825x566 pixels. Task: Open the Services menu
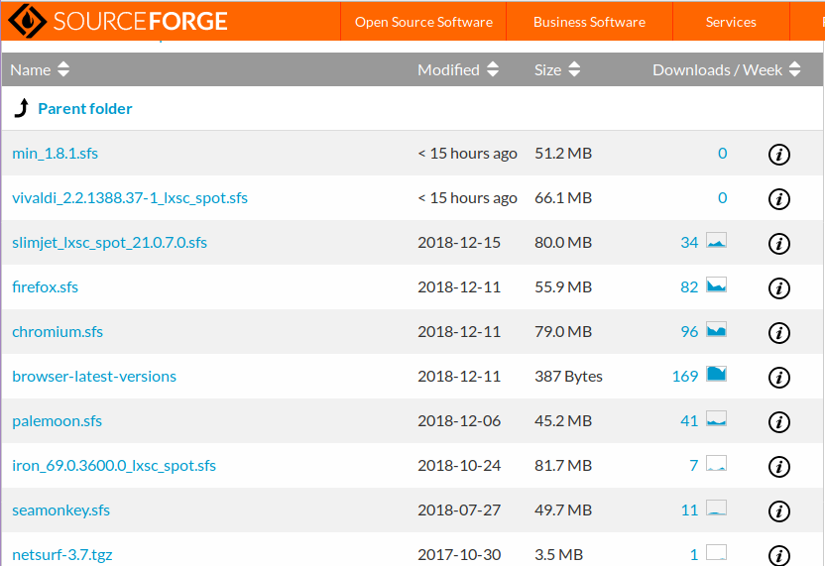[x=731, y=22]
